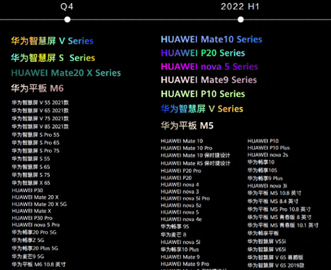Viewport: 331px width, 270px height.
Task: Click the 华为智慧屏 S Series heading
Action: (x=53, y=58)
